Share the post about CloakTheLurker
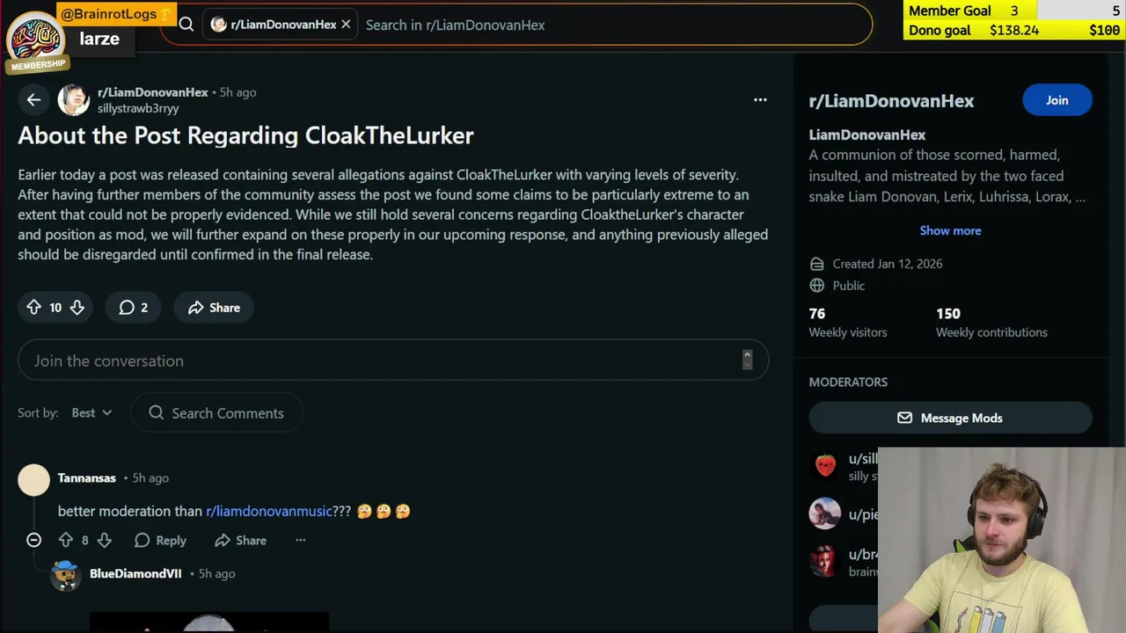1126x633 pixels. tap(214, 308)
